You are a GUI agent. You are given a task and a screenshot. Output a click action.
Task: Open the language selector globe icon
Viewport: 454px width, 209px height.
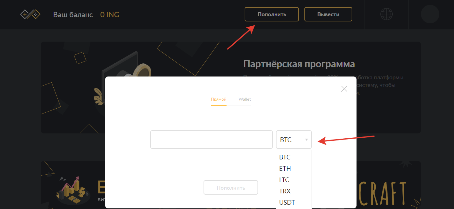(387, 14)
